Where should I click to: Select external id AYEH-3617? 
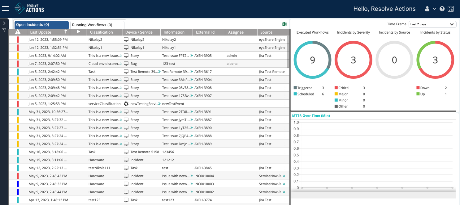pyautogui.click(x=203, y=72)
